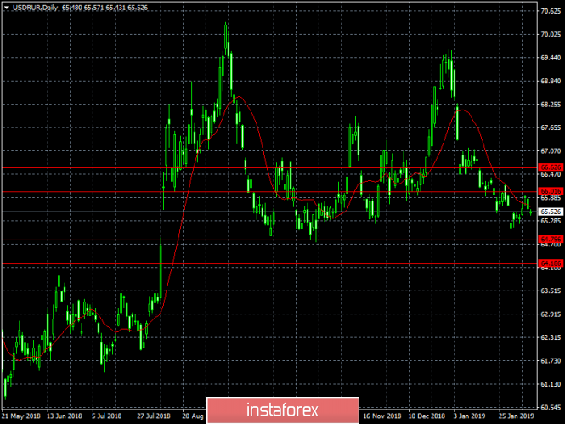Image resolution: width=565 pixels, height=424 pixels.
Task: Click the 60.545 price axis label
Action: [551, 408]
